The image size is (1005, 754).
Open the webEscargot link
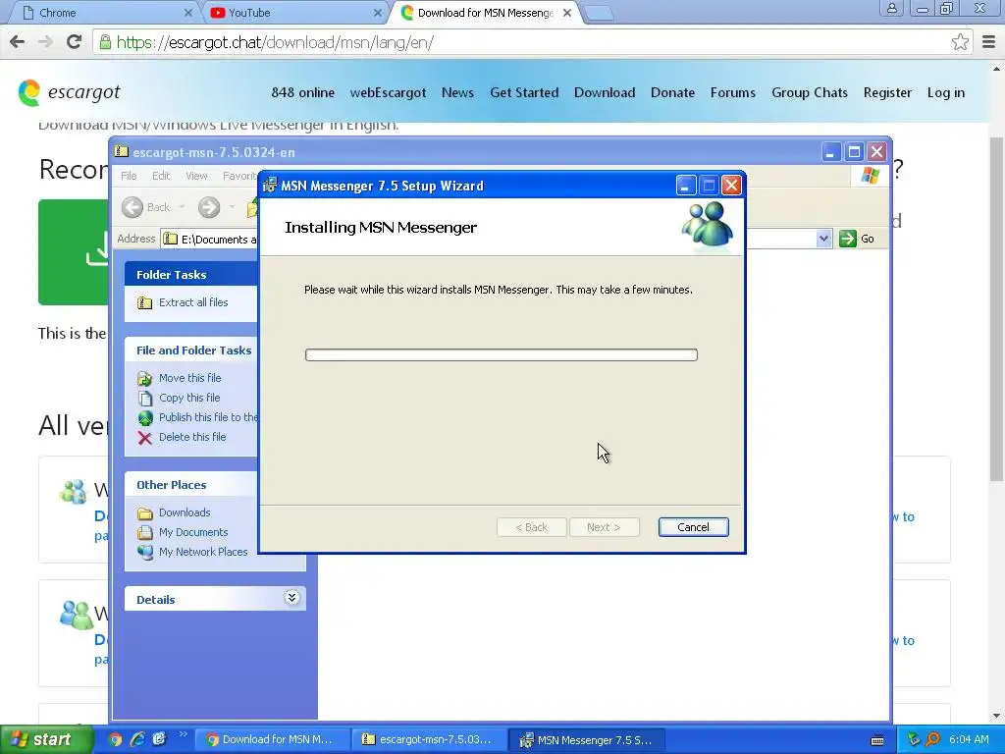click(388, 93)
